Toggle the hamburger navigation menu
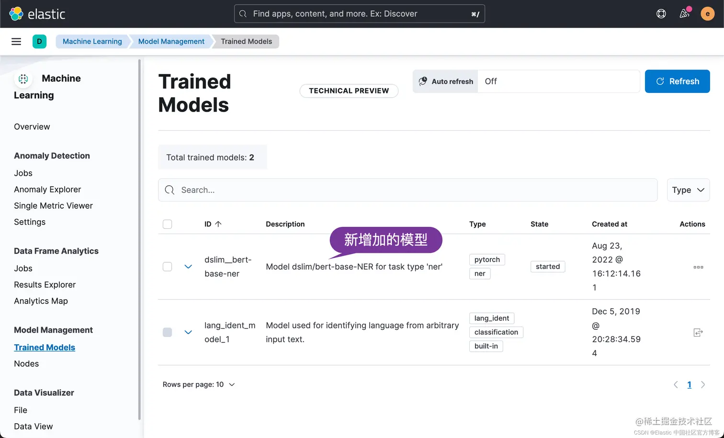This screenshot has height=438, width=724. 16,42
